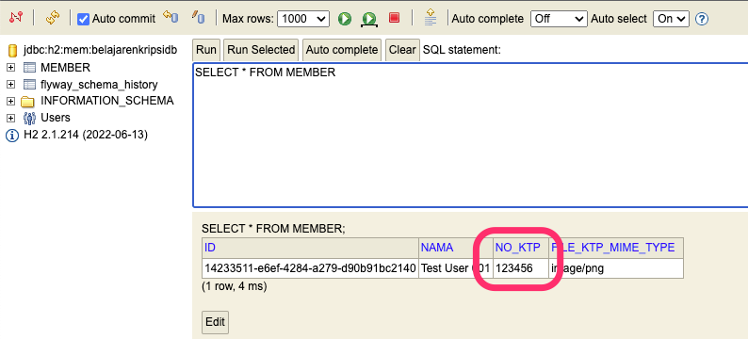Click the Disconnect icon in toolbar
This screenshot has width=748, height=339.
click(x=16, y=18)
